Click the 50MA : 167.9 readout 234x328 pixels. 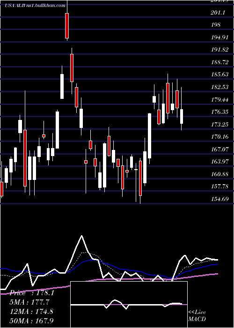(32, 321)
